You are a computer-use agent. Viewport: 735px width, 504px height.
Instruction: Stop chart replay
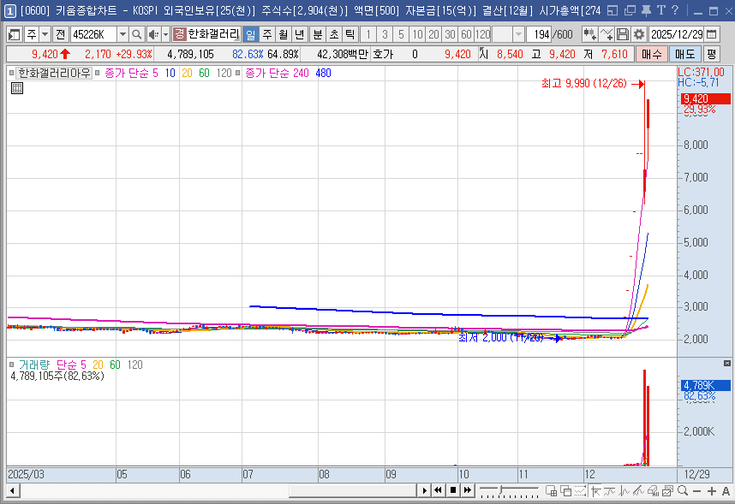click(x=453, y=490)
